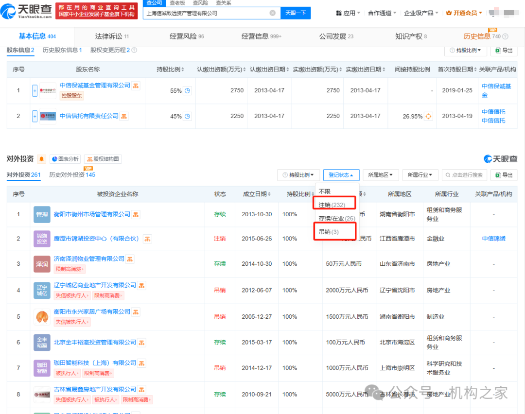Open structure icon beside 济南泽润物业管理有限公司
Viewport: 525px width, 414px height.
tap(130, 259)
